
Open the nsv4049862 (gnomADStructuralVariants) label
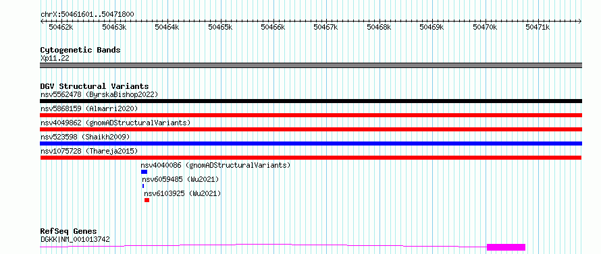pos(115,123)
